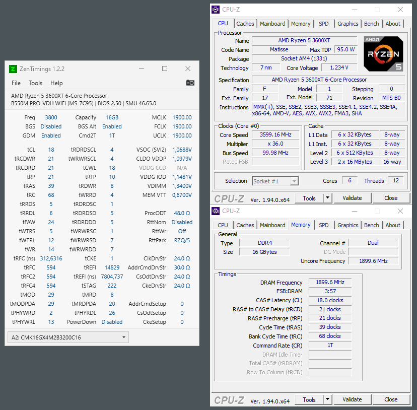
Task: Open the Tools menu in ZenTimings
Action: pos(35,83)
